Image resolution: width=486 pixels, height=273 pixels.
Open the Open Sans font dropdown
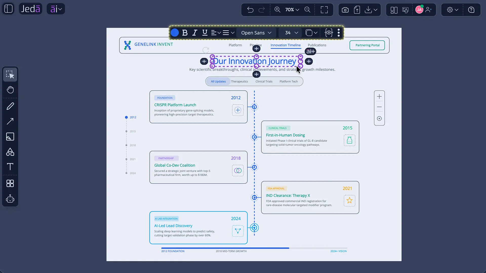[256, 33]
